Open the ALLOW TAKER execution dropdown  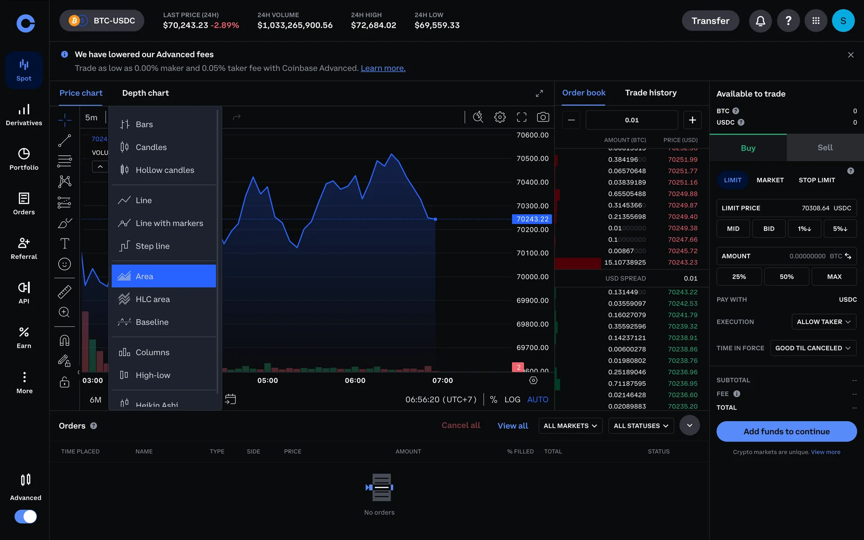pyautogui.click(x=823, y=322)
